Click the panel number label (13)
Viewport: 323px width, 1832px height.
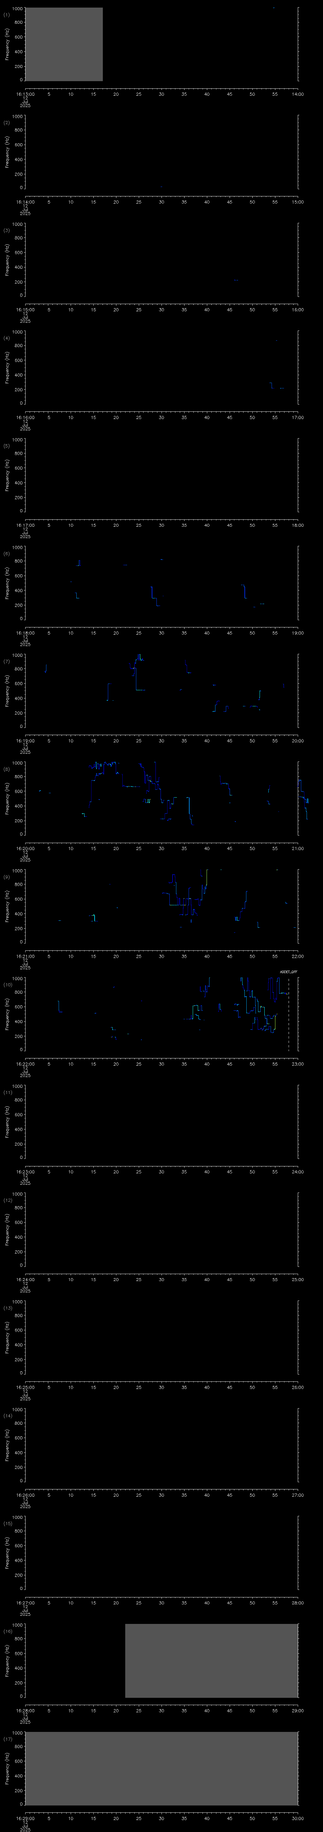tap(8, 1308)
